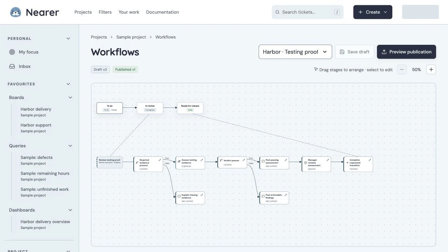The image size is (448, 252).
Task: Click the comment icon on Explain missing evidence
Action: (179, 196)
